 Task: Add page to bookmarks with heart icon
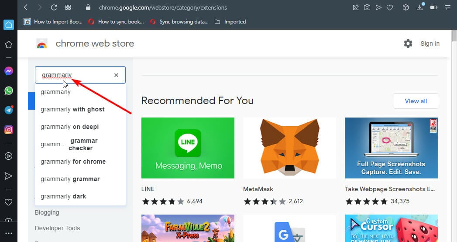(390, 7)
